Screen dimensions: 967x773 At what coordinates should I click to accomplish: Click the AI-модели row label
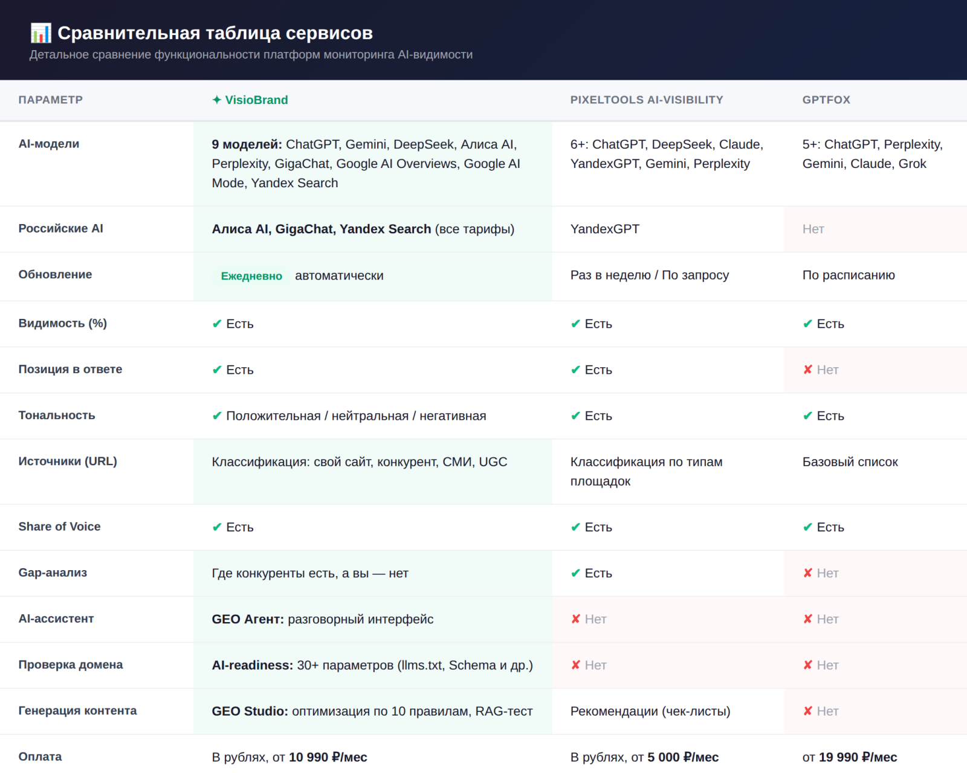pos(49,144)
